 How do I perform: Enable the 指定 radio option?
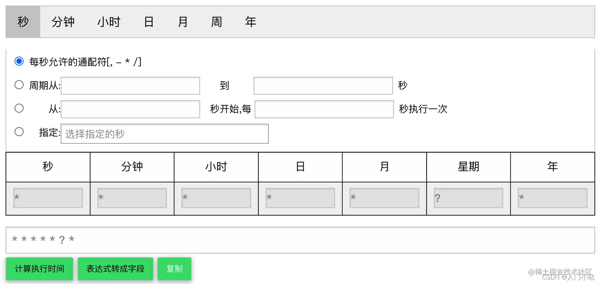point(19,132)
